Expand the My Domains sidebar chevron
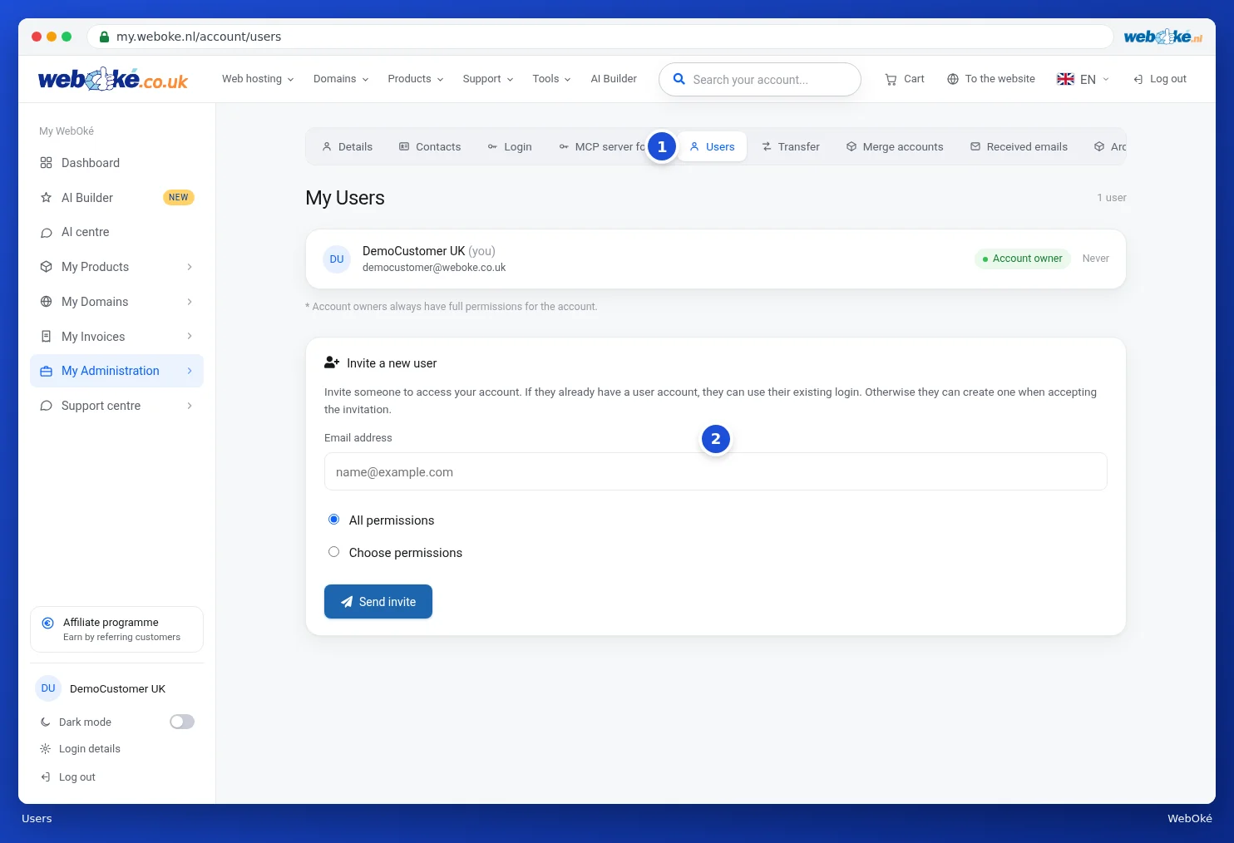The image size is (1234, 843). 190,302
